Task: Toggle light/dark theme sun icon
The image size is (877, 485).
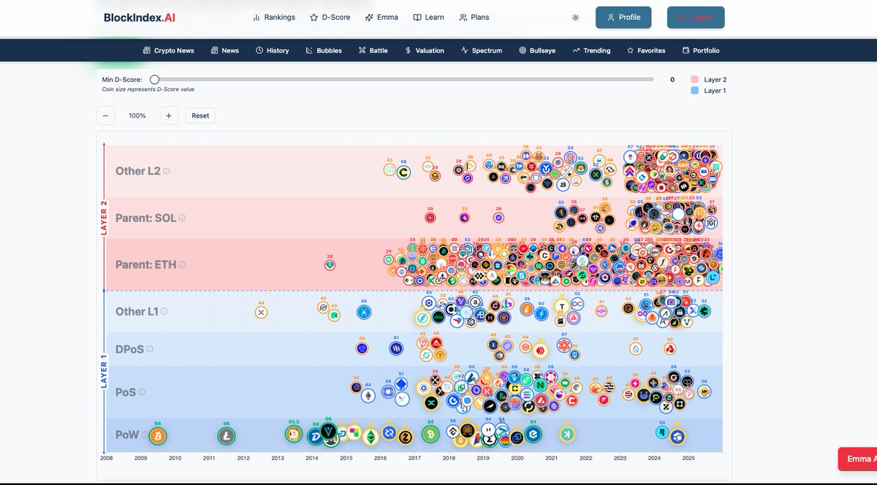Action: 575,17
